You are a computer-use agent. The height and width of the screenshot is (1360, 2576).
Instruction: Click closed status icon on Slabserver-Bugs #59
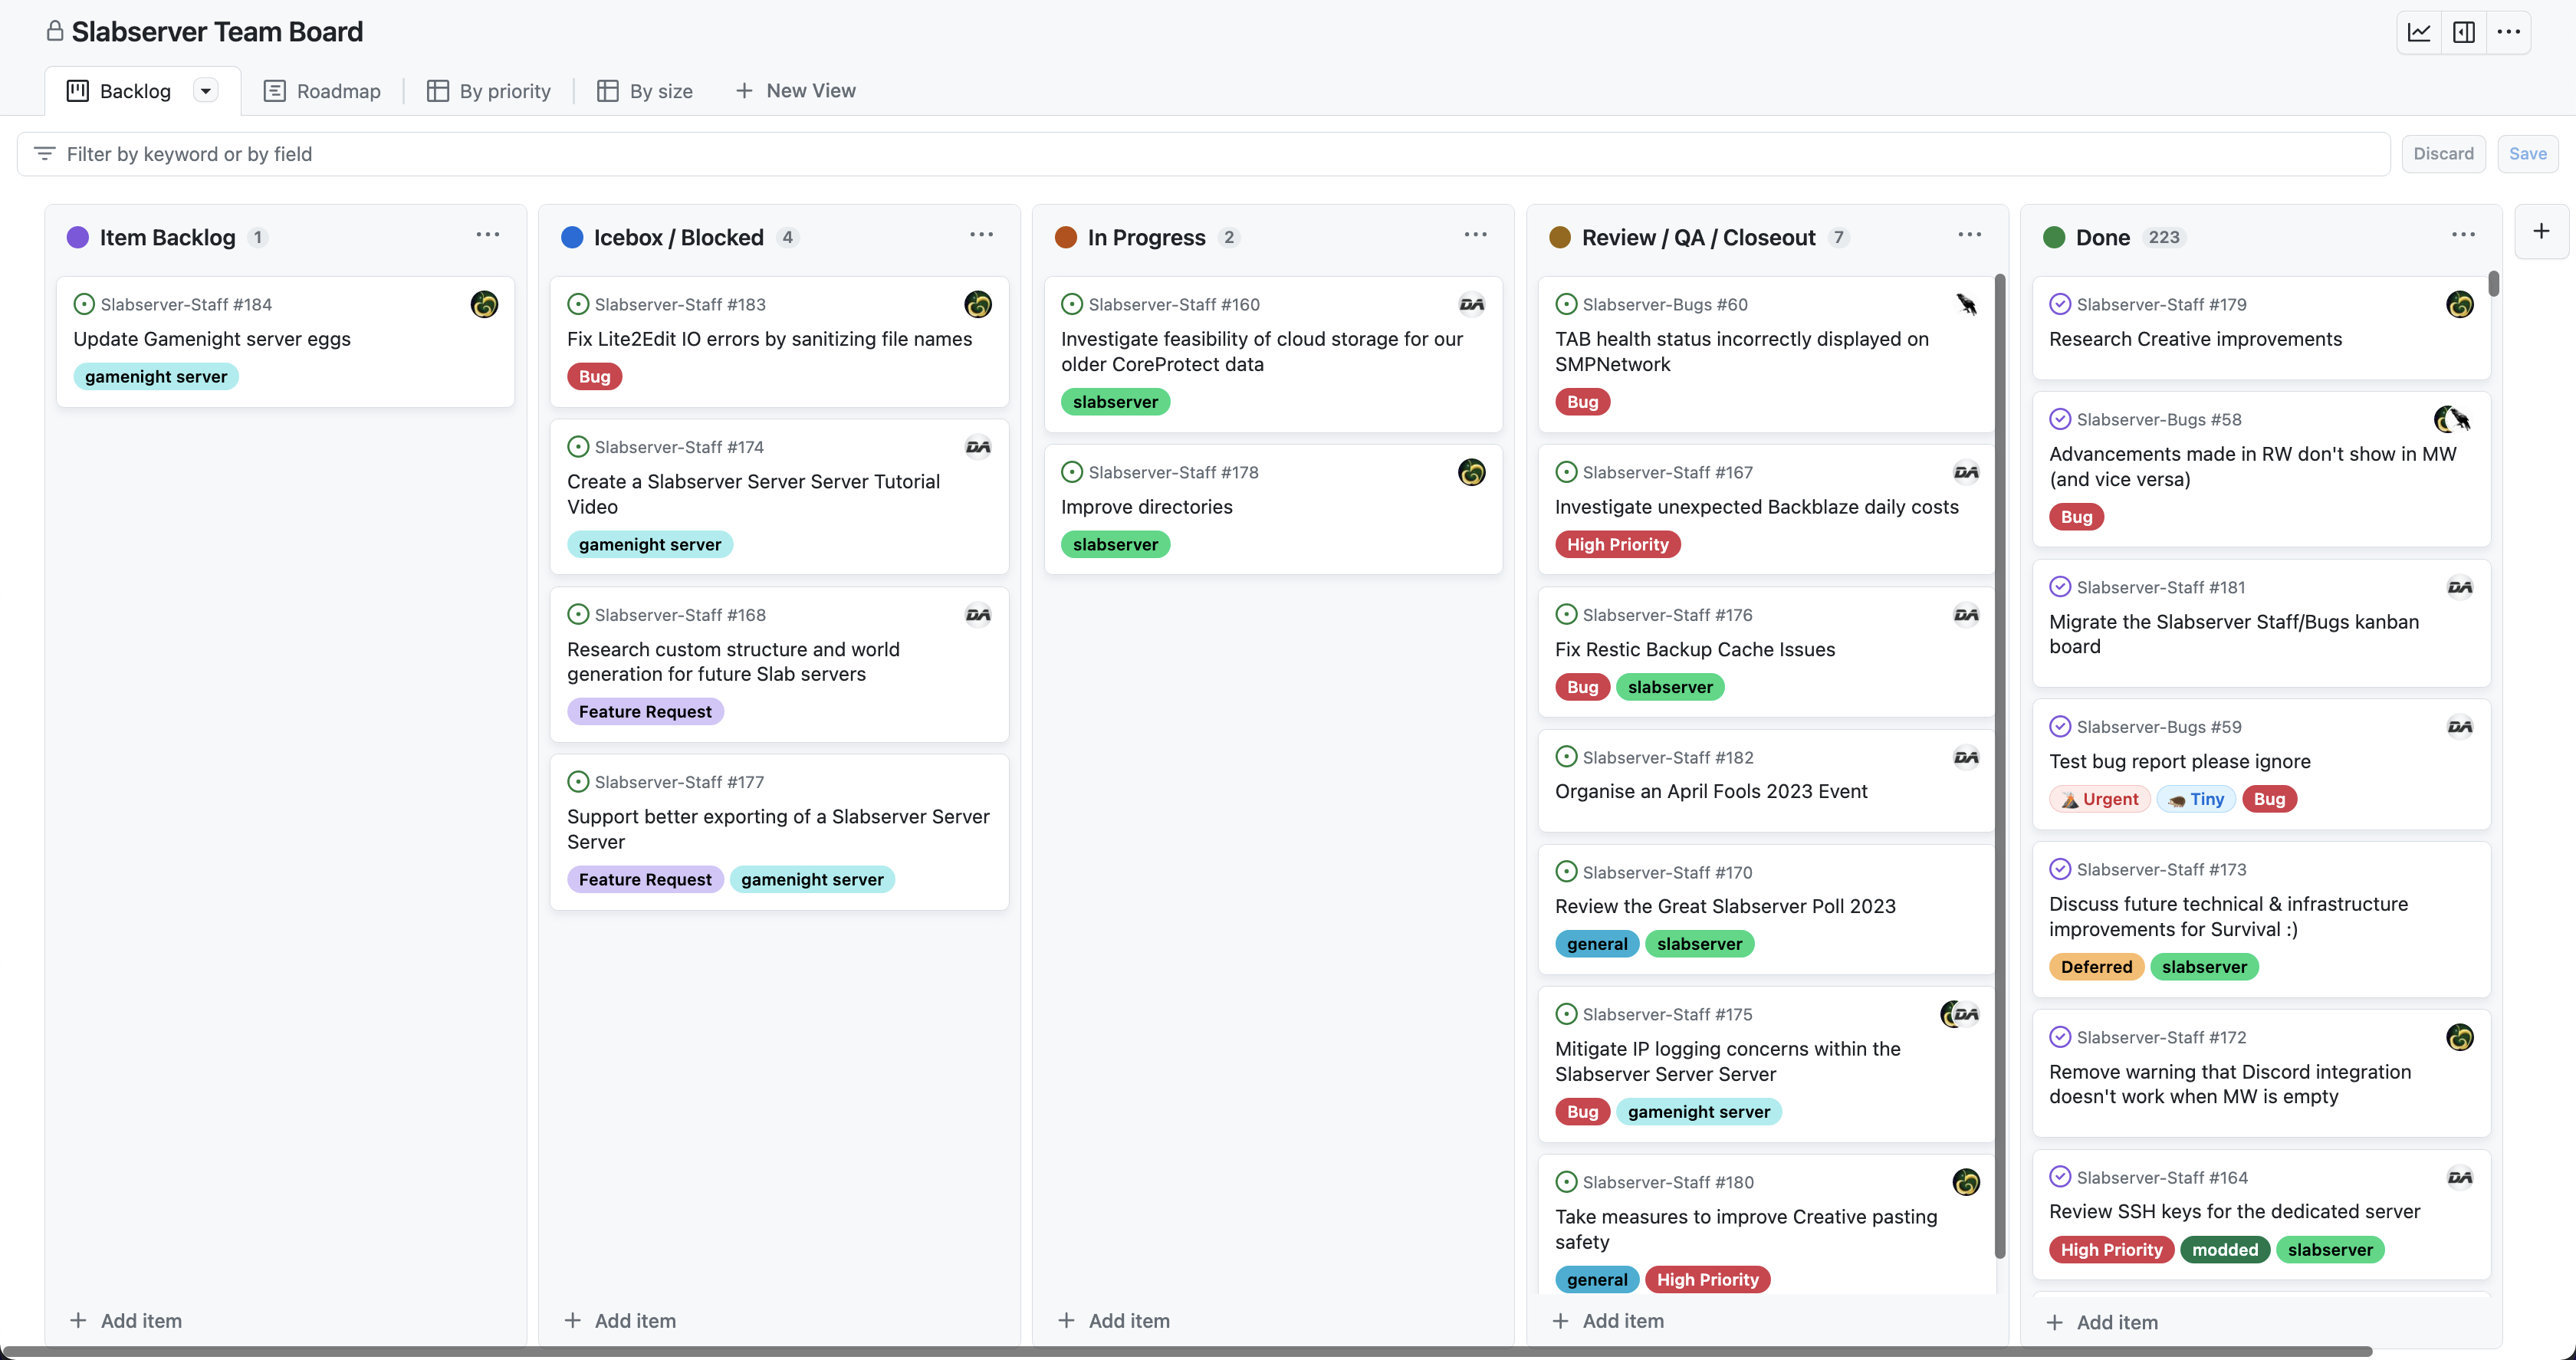click(x=2060, y=727)
